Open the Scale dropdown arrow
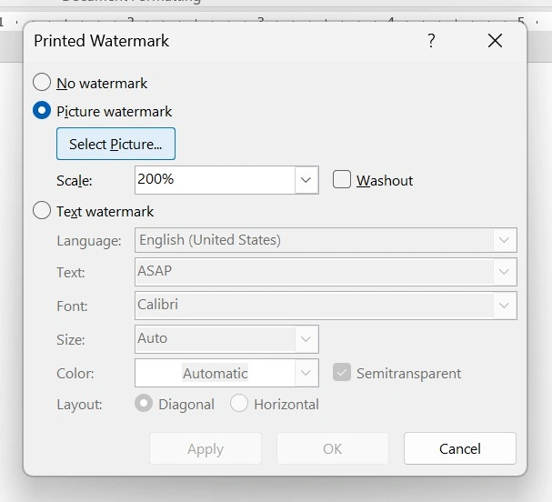Viewport: 552px width, 502px height. (306, 180)
